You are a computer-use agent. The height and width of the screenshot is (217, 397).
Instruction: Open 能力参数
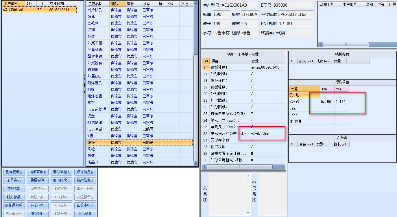pos(14,197)
